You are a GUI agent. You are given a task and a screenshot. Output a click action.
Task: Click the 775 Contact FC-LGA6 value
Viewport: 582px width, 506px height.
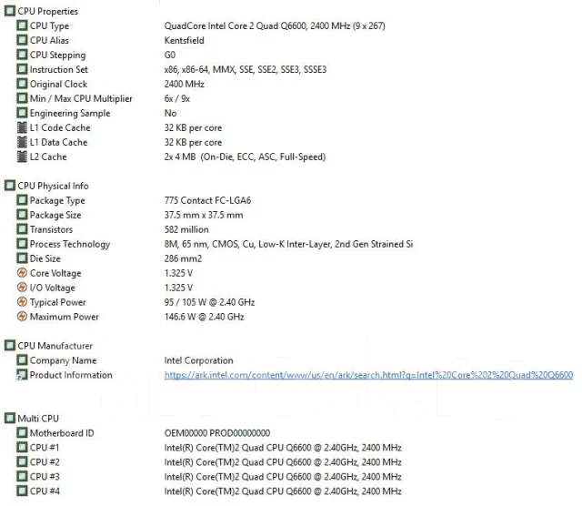point(207,200)
